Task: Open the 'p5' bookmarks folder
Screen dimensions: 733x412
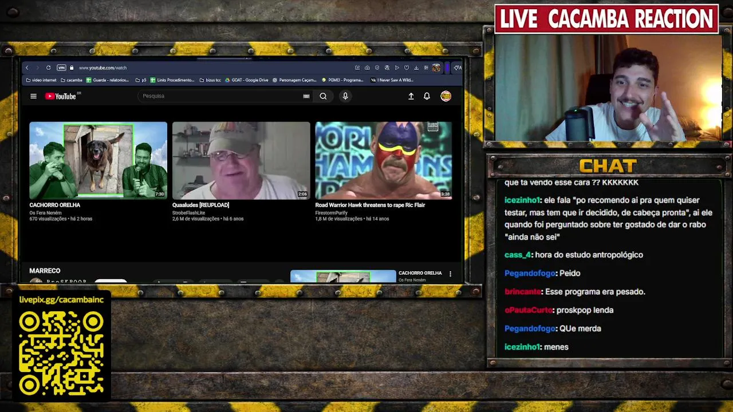Action: click(x=141, y=80)
